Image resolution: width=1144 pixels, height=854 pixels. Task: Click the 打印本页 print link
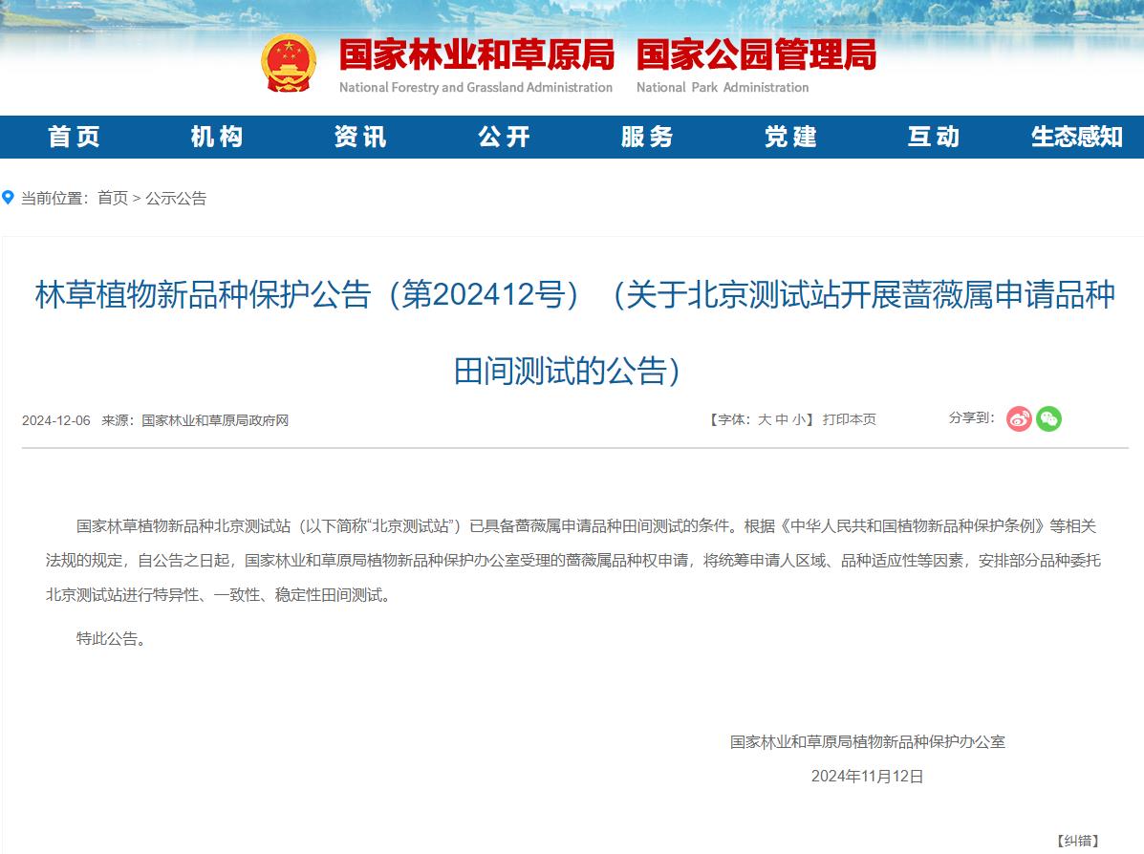pyautogui.click(x=849, y=419)
